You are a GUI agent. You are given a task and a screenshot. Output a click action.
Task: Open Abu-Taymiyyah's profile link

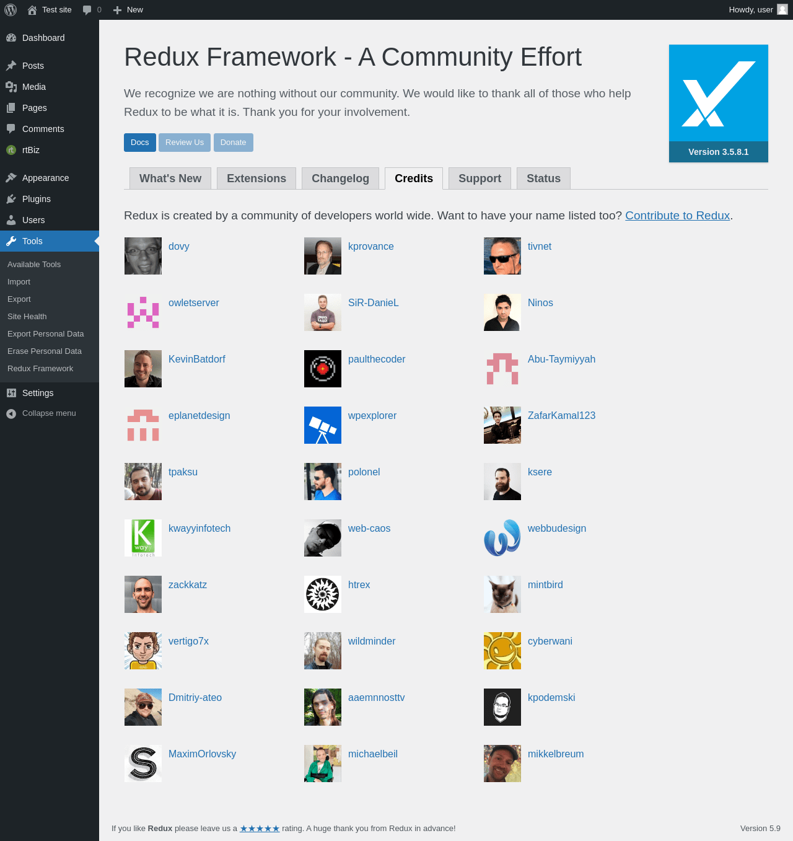pos(561,359)
